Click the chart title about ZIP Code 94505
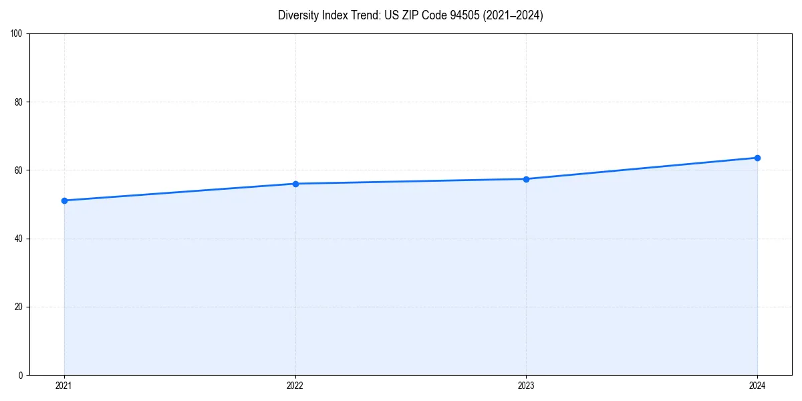The image size is (802, 401). coord(410,15)
